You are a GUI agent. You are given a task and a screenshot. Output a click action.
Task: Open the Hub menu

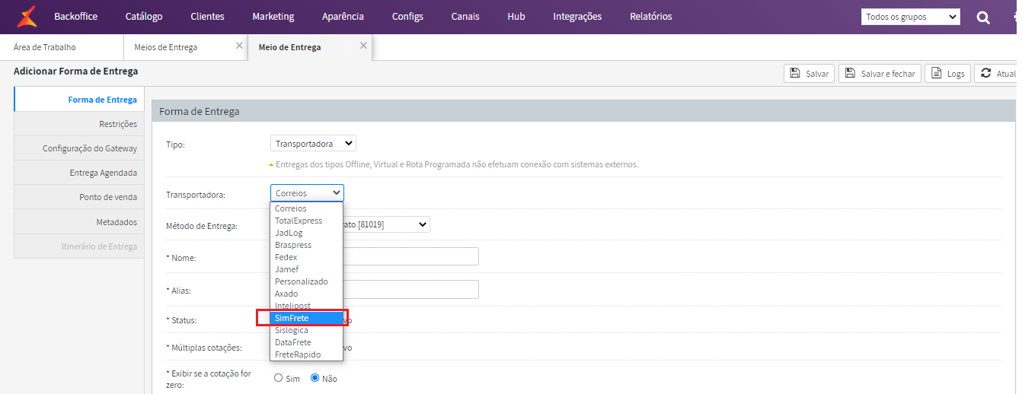[x=516, y=16]
